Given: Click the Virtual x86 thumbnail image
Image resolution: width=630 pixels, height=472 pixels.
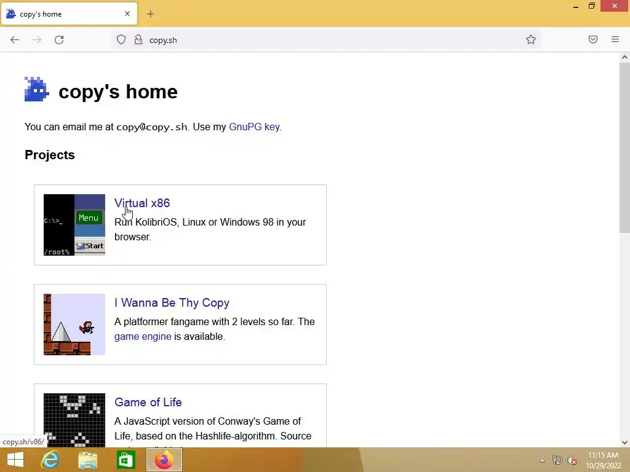Looking at the screenshot, I should pyautogui.click(x=74, y=225).
